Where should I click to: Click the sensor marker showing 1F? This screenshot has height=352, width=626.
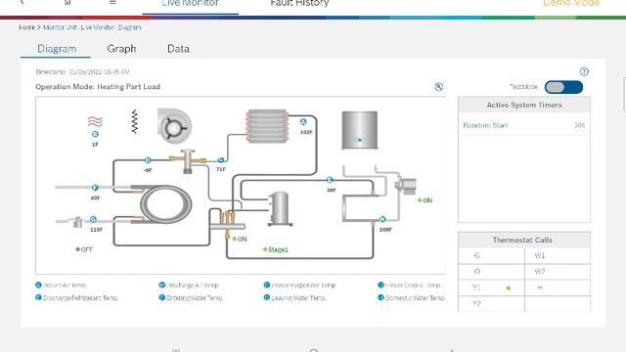click(95, 134)
